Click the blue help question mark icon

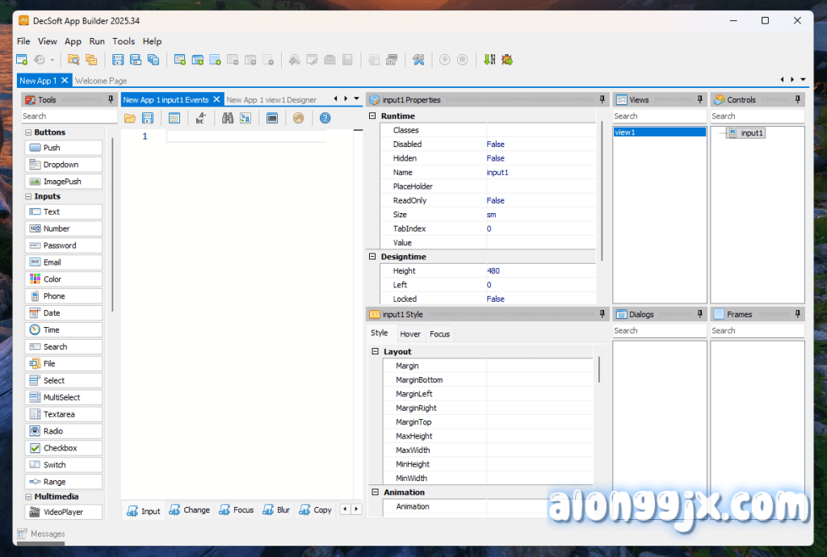325,118
